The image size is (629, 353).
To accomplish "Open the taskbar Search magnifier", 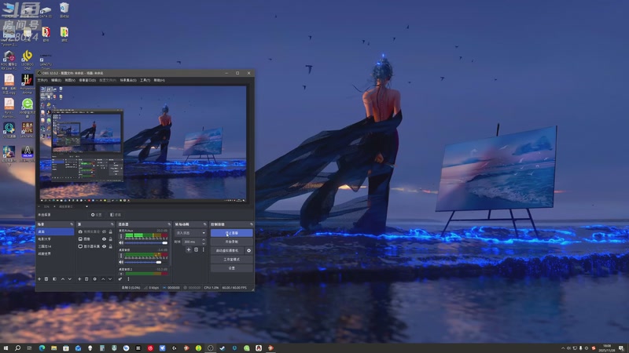I will point(17,348).
